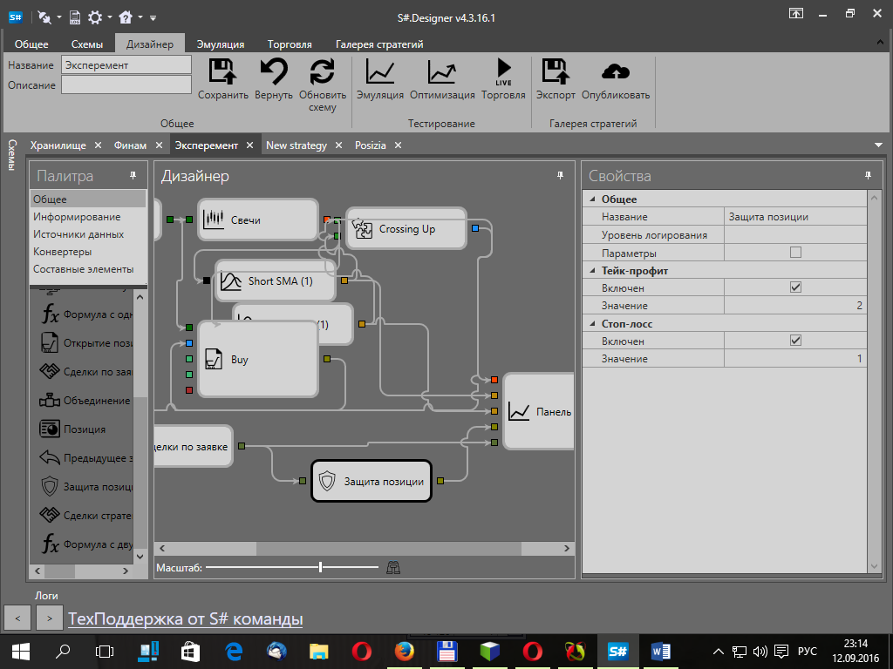Open the Торговля ribbon tab
Viewport: 893px width, 669px height.
pyautogui.click(x=290, y=44)
